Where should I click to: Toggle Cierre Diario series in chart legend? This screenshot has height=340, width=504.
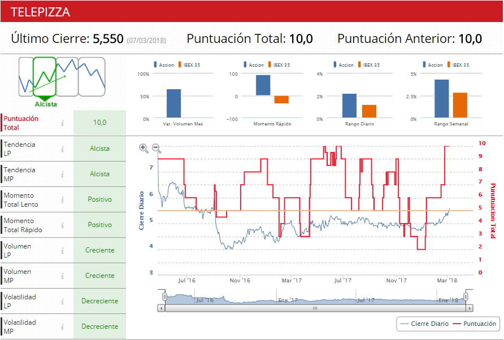(424, 324)
